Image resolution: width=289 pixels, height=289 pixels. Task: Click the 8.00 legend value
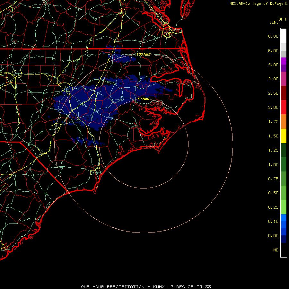click(x=273, y=36)
